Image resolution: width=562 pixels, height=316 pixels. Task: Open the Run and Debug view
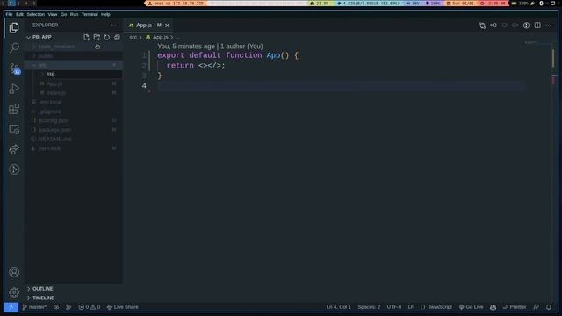click(14, 89)
